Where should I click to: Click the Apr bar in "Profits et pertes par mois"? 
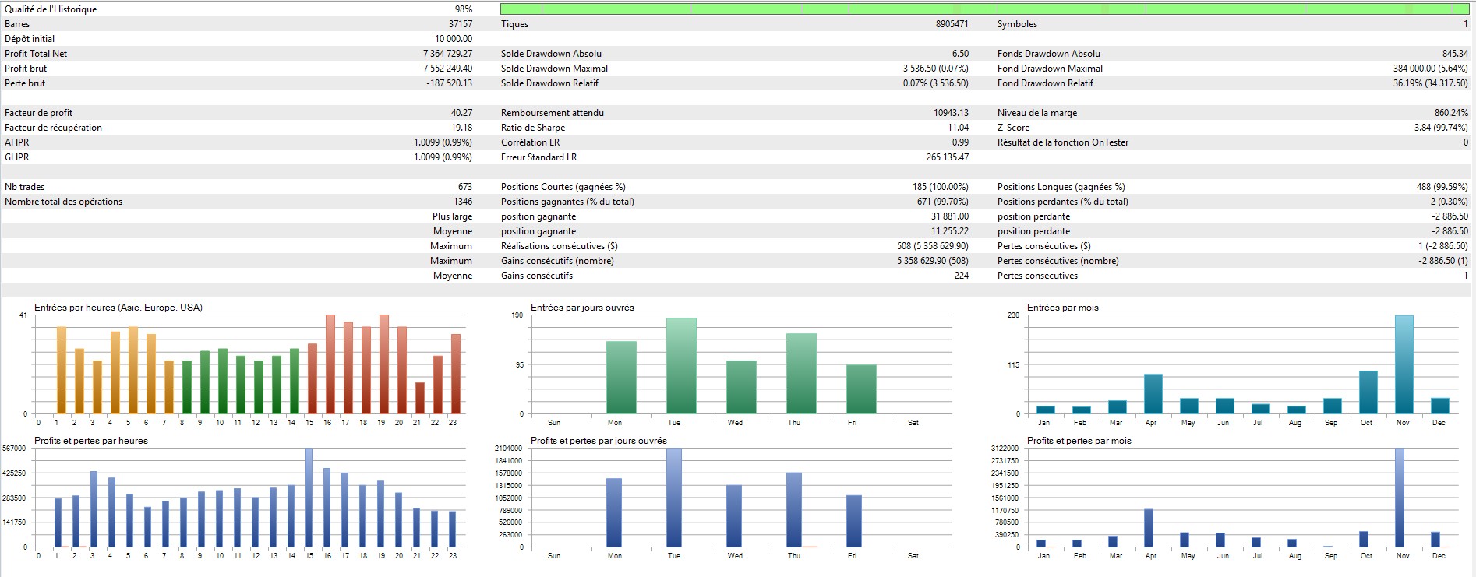point(1149,528)
